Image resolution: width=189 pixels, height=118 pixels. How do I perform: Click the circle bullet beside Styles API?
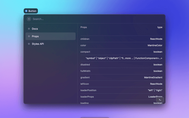click(29, 44)
